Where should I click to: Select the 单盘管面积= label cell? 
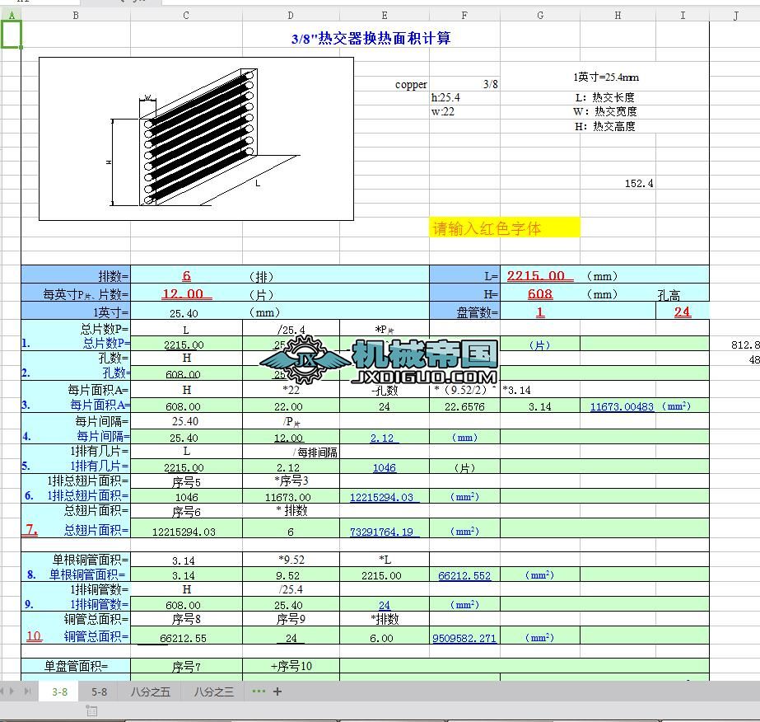click(x=76, y=666)
